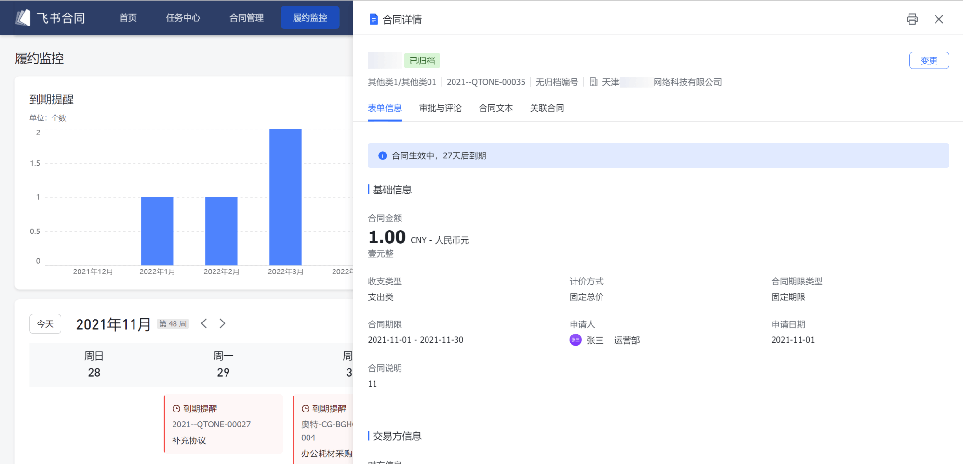Click the 合同生效中，27天后到期 notice
Viewport: 963px width, 464px height.
tap(658, 155)
